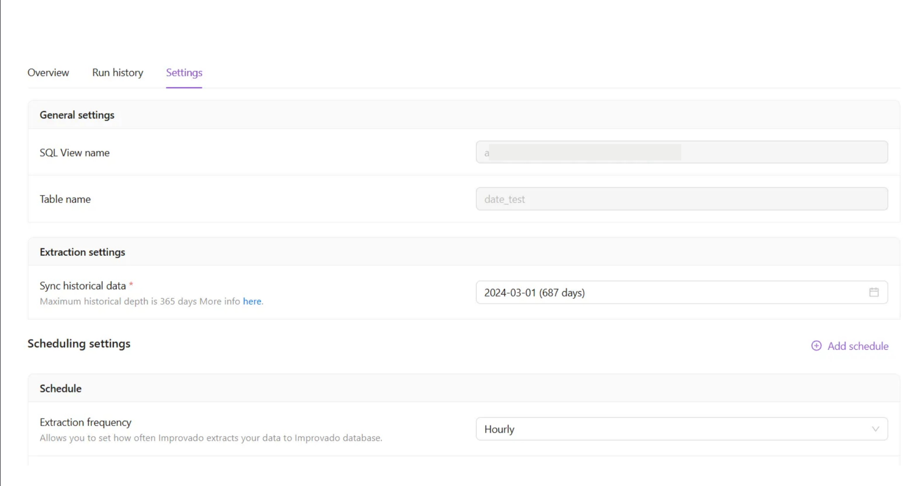922x486 pixels.
Task: Click the Extraction frequency label
Action: coord(86,422)
